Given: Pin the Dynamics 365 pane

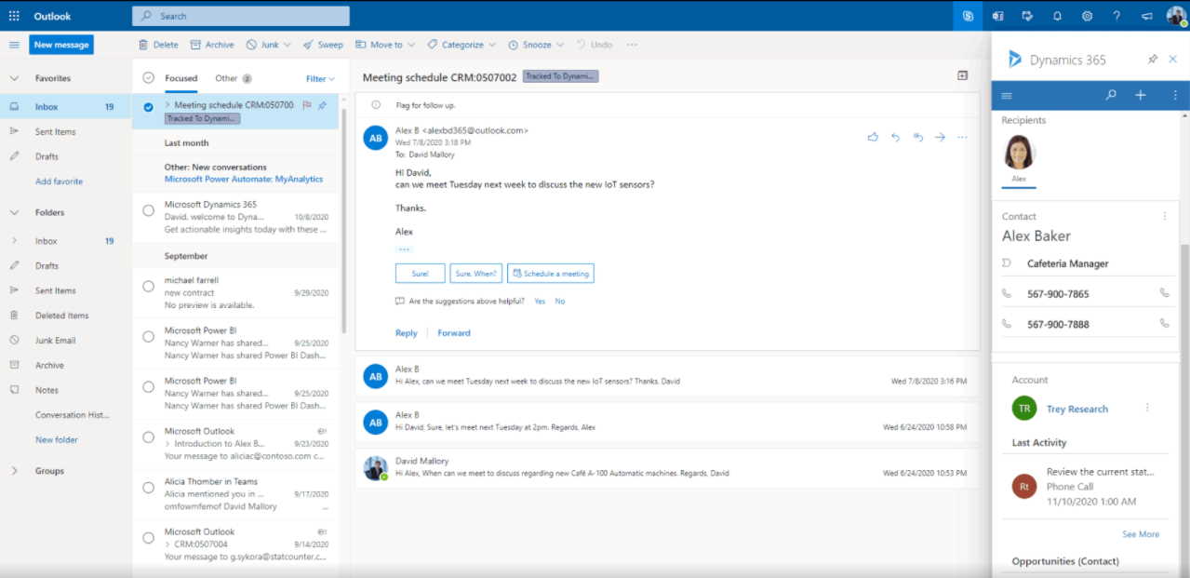Looking at the screenshot, I should 1153,59.
